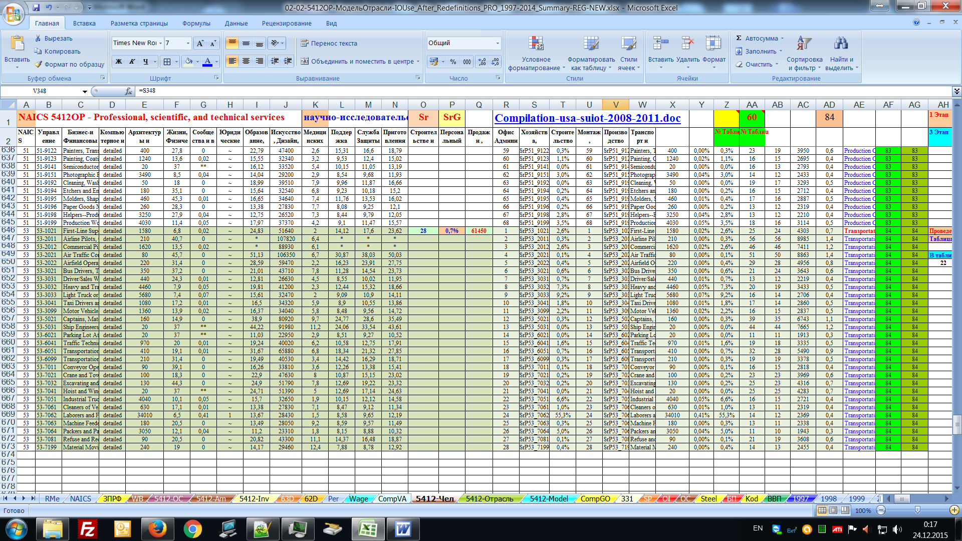Image resolution: width=962 pixels, height=541 pixels.
Task: Toggle bold formatting (Ж)
Action: click(119, 62)
